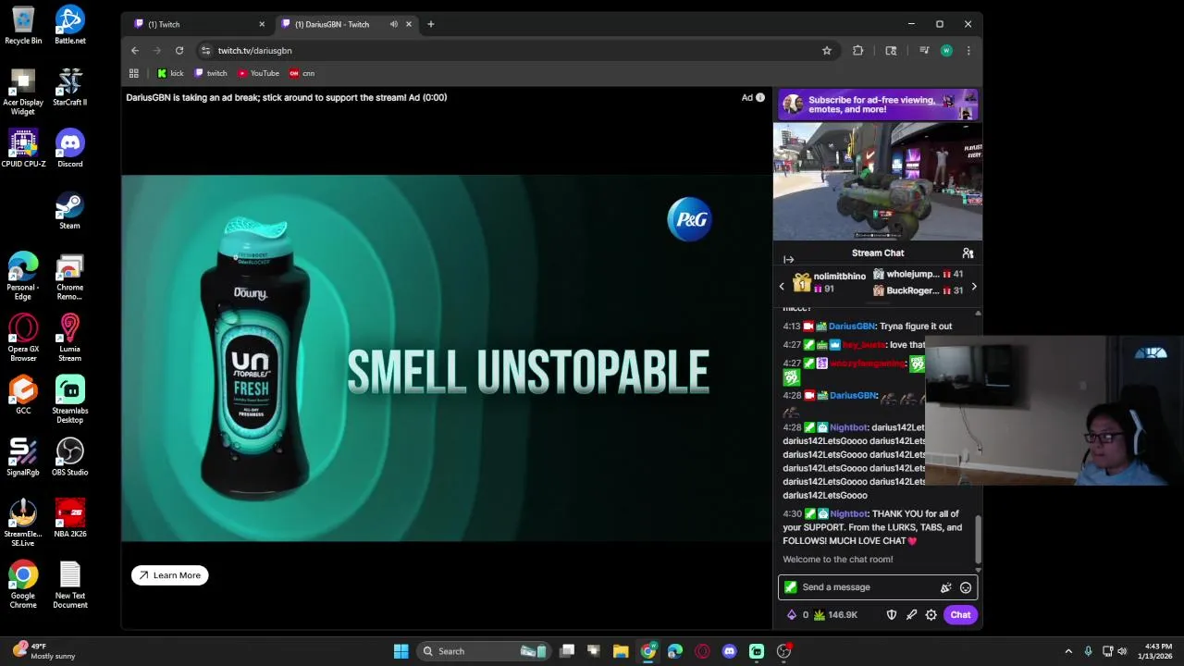Show previous gift leaderboard entry

(x=782, y=287)
